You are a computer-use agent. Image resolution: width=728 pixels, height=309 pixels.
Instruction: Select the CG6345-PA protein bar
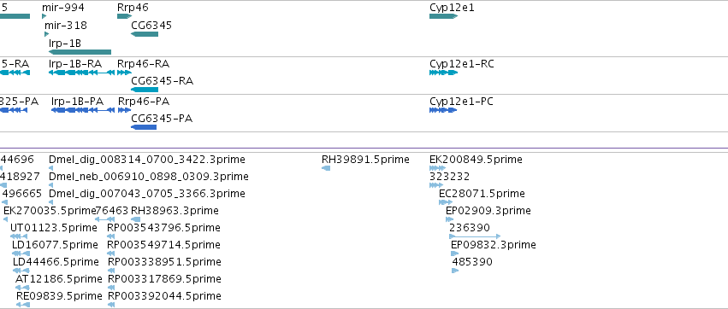click(x=144, y=127)
